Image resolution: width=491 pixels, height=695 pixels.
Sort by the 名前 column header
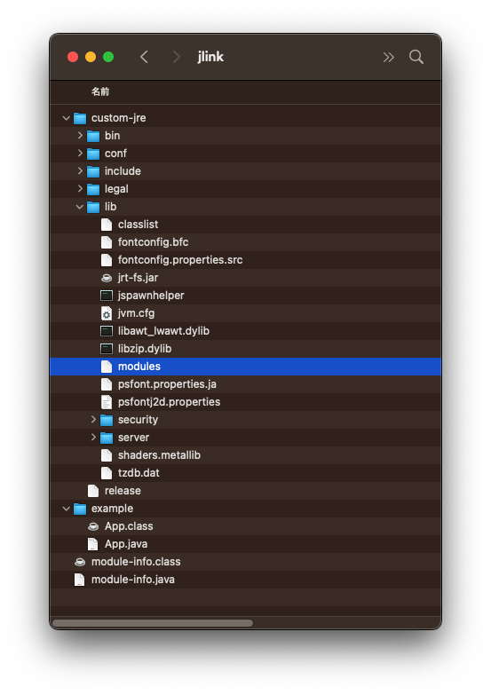100,91
